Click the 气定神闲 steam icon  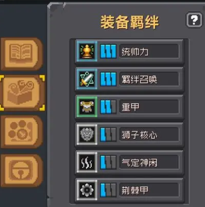pyautogui.click(x=87, y=162)
